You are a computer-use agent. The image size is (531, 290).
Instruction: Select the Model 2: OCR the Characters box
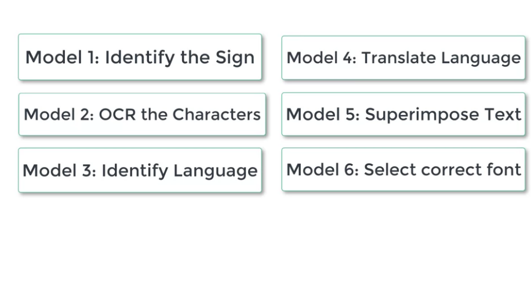142,114
